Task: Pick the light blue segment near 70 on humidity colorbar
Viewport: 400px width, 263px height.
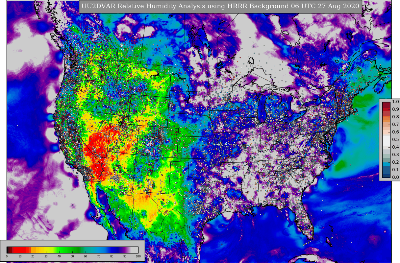Action: pyautogui.click(x=99, y=250)
